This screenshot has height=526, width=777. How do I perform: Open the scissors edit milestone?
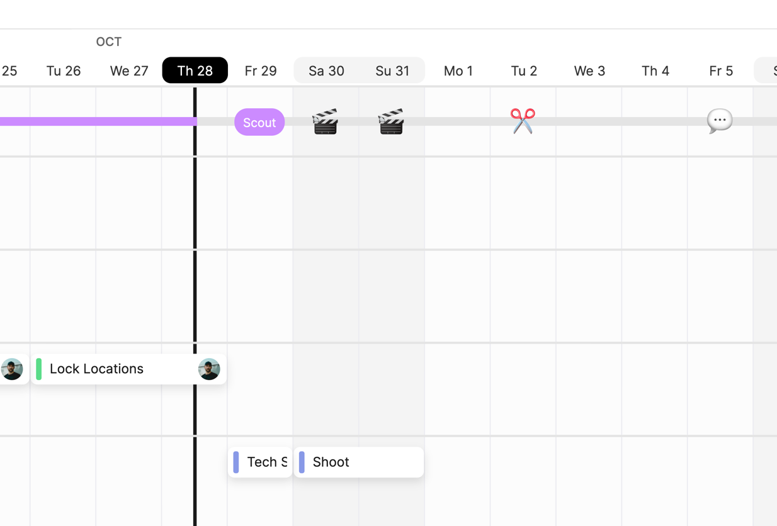tap(523, 121)
